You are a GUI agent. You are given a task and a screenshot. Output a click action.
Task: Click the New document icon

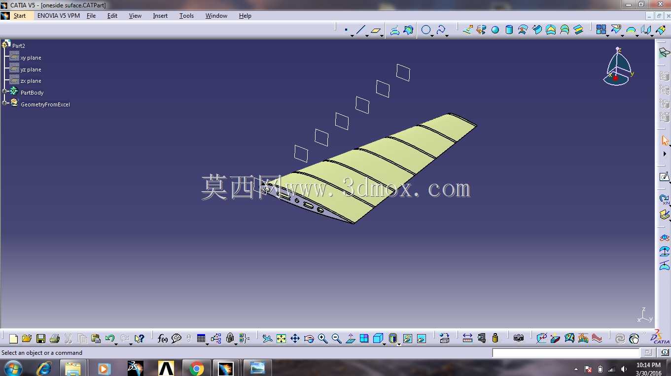(x=13, y=339)
